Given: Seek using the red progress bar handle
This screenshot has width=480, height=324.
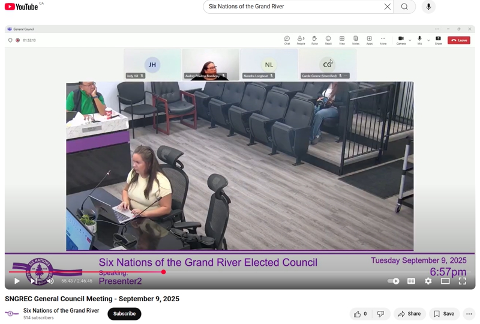Looking at the screenshot, I should click(163, 272).
